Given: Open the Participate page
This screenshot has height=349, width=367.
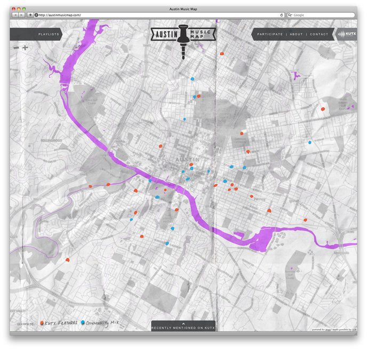Looking at the screenshot, I should 270,34.
